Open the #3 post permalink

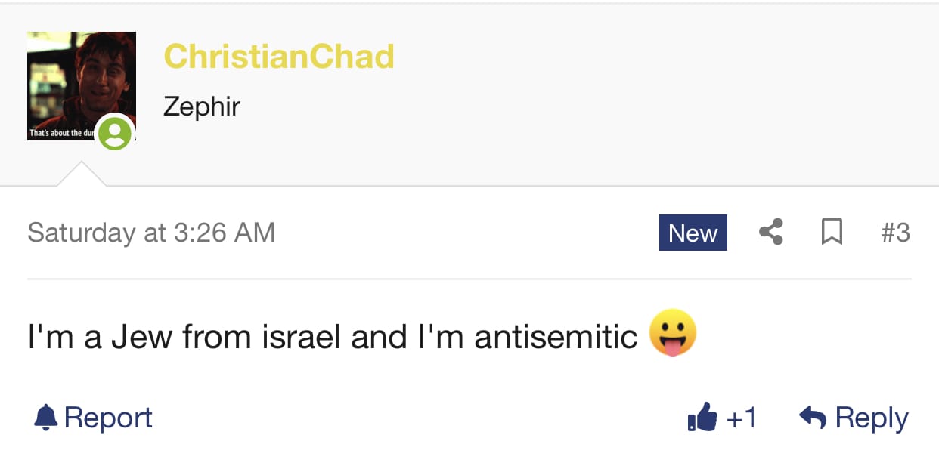[895, 233]
